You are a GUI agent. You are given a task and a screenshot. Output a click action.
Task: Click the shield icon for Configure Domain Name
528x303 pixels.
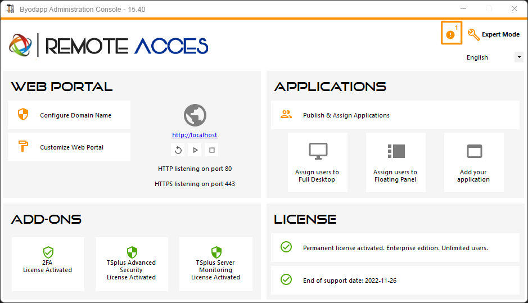(x=23, y=115)
